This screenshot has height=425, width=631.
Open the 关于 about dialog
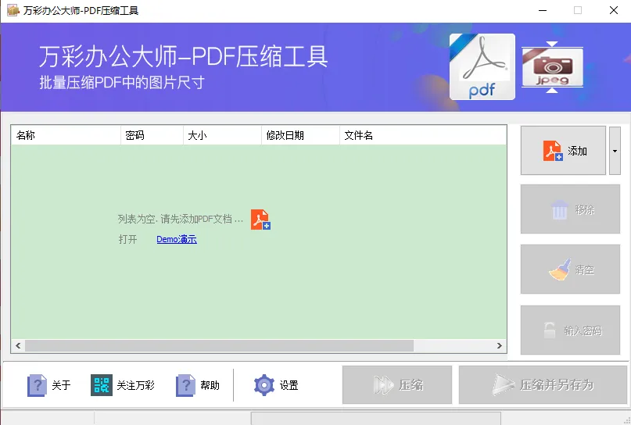pos(48,385)
